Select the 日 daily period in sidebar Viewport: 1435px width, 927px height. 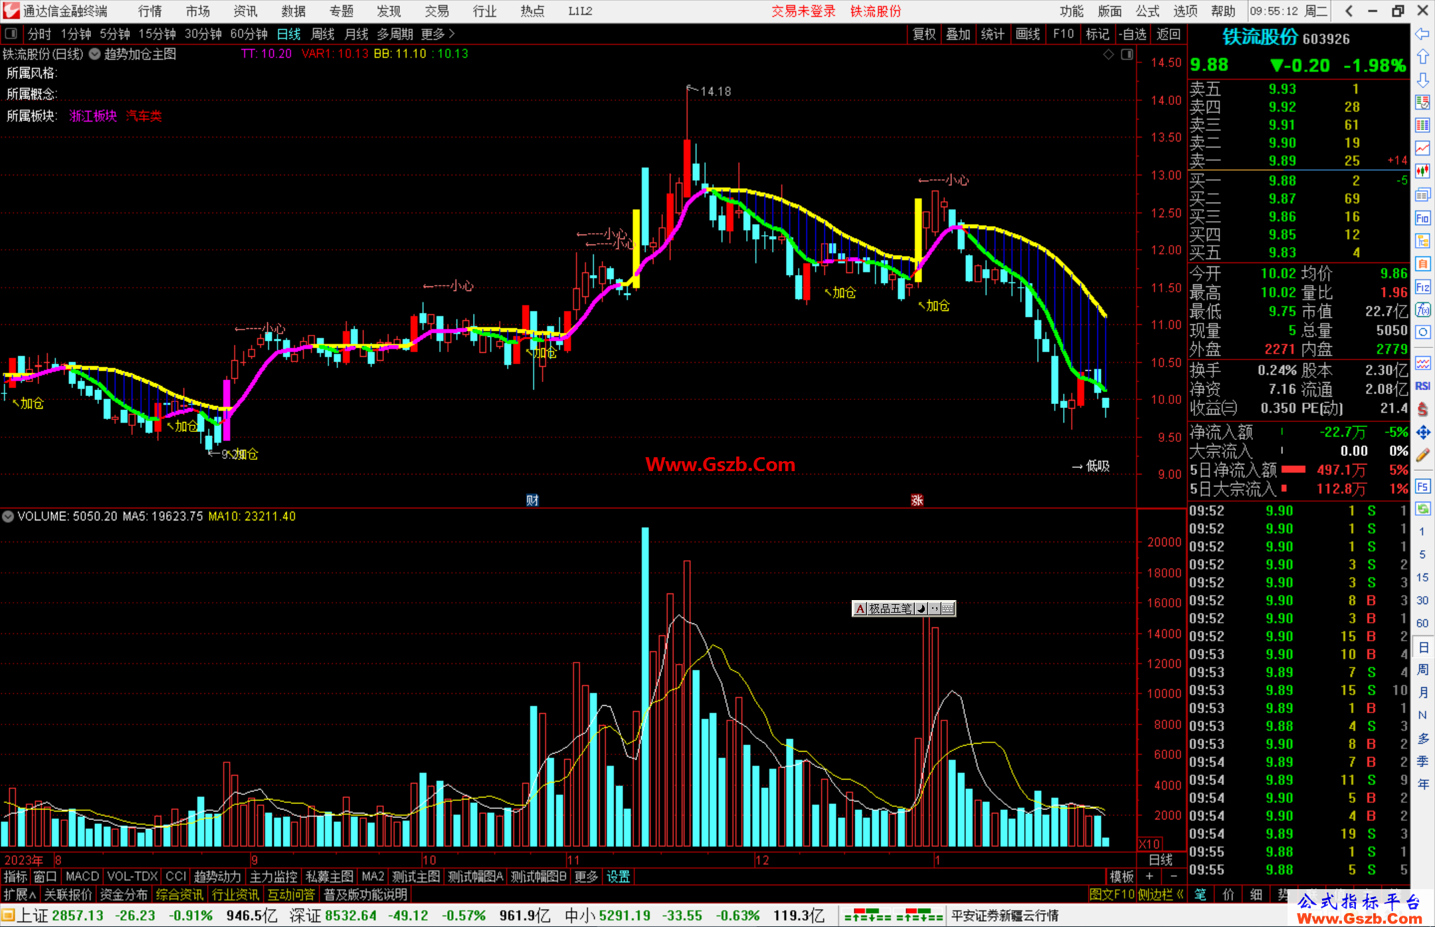pyautogui.click(x=1422, y=647)
